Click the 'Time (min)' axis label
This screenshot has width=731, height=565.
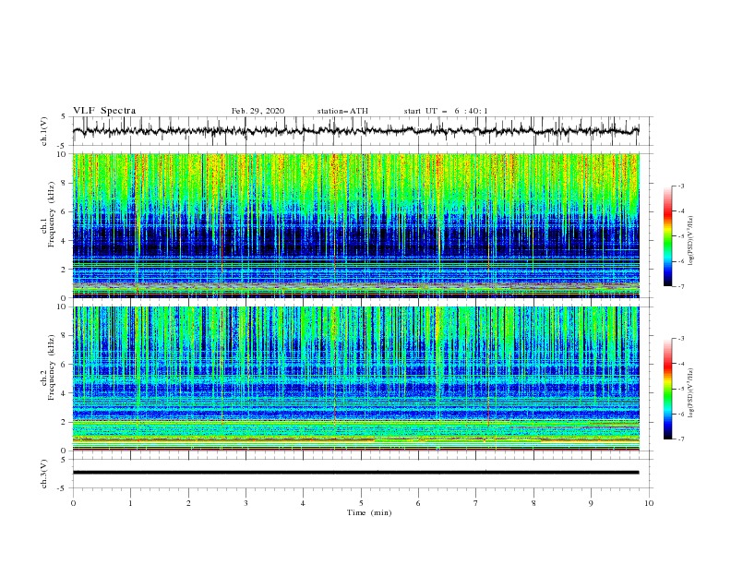(x=369, y=512)
